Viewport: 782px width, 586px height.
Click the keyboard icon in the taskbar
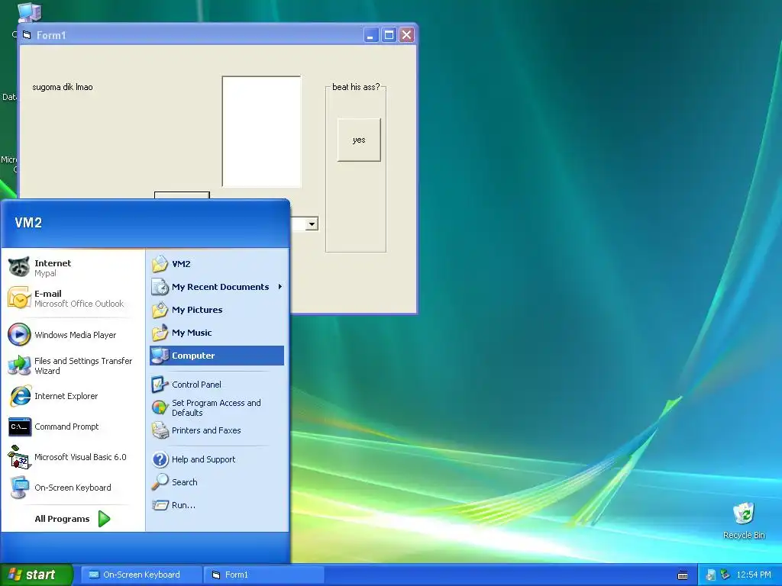(x=683, y=575)
